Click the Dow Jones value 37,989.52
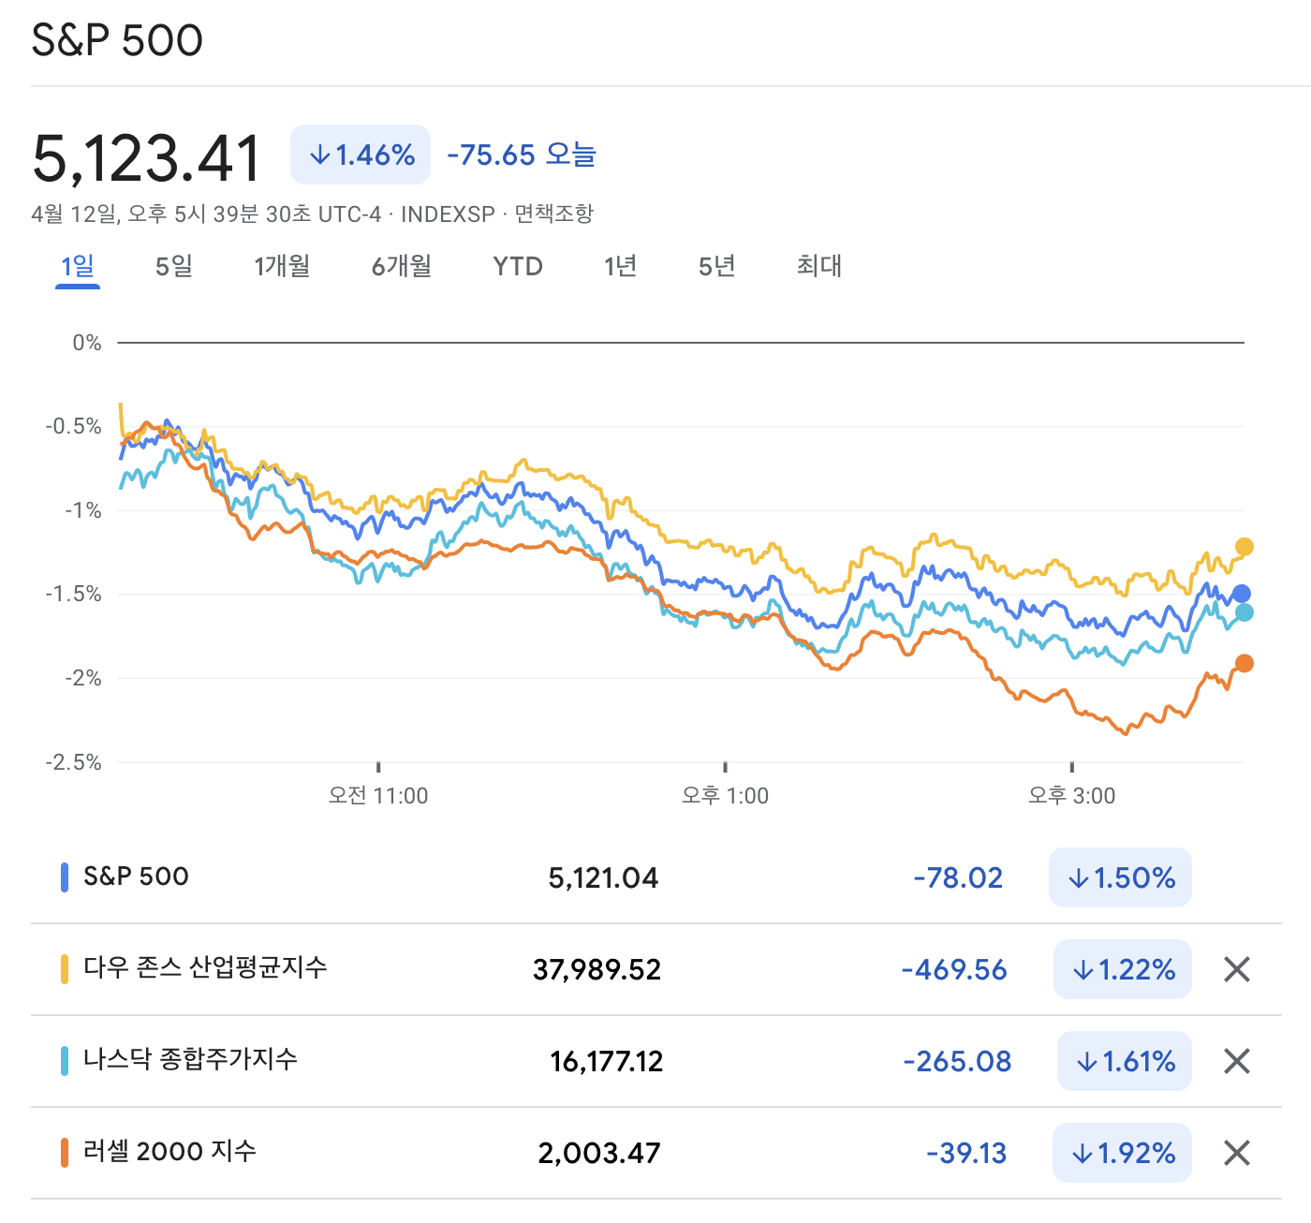Screen dimensions: 1311x1223 point(597,969)
